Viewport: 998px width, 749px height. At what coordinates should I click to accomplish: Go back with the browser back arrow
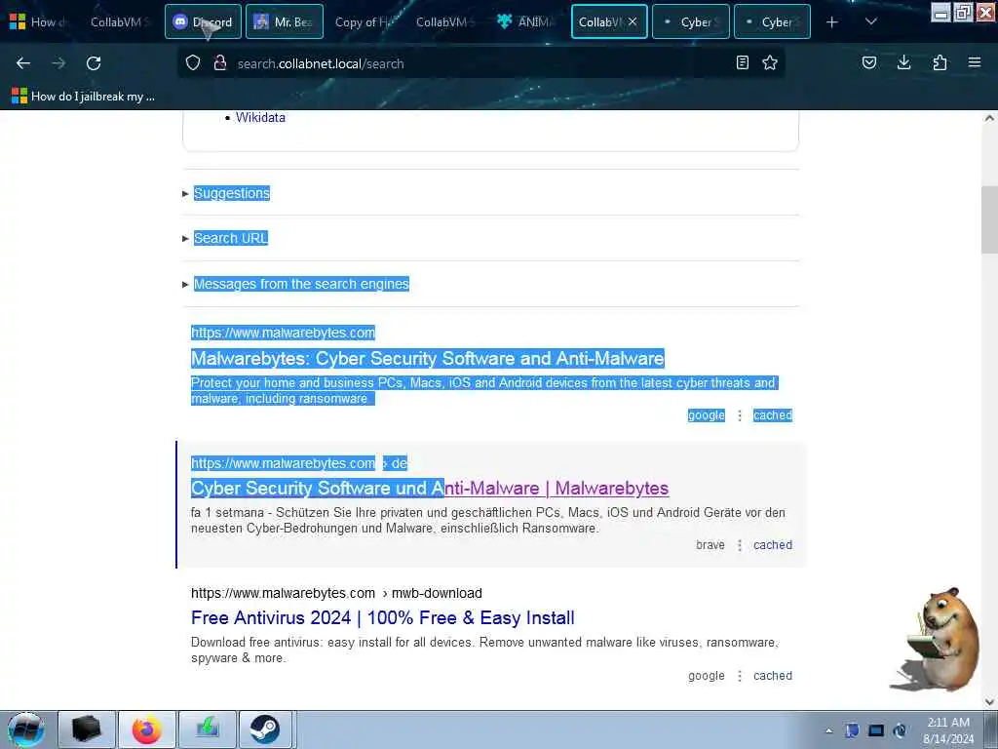point(23,63)
